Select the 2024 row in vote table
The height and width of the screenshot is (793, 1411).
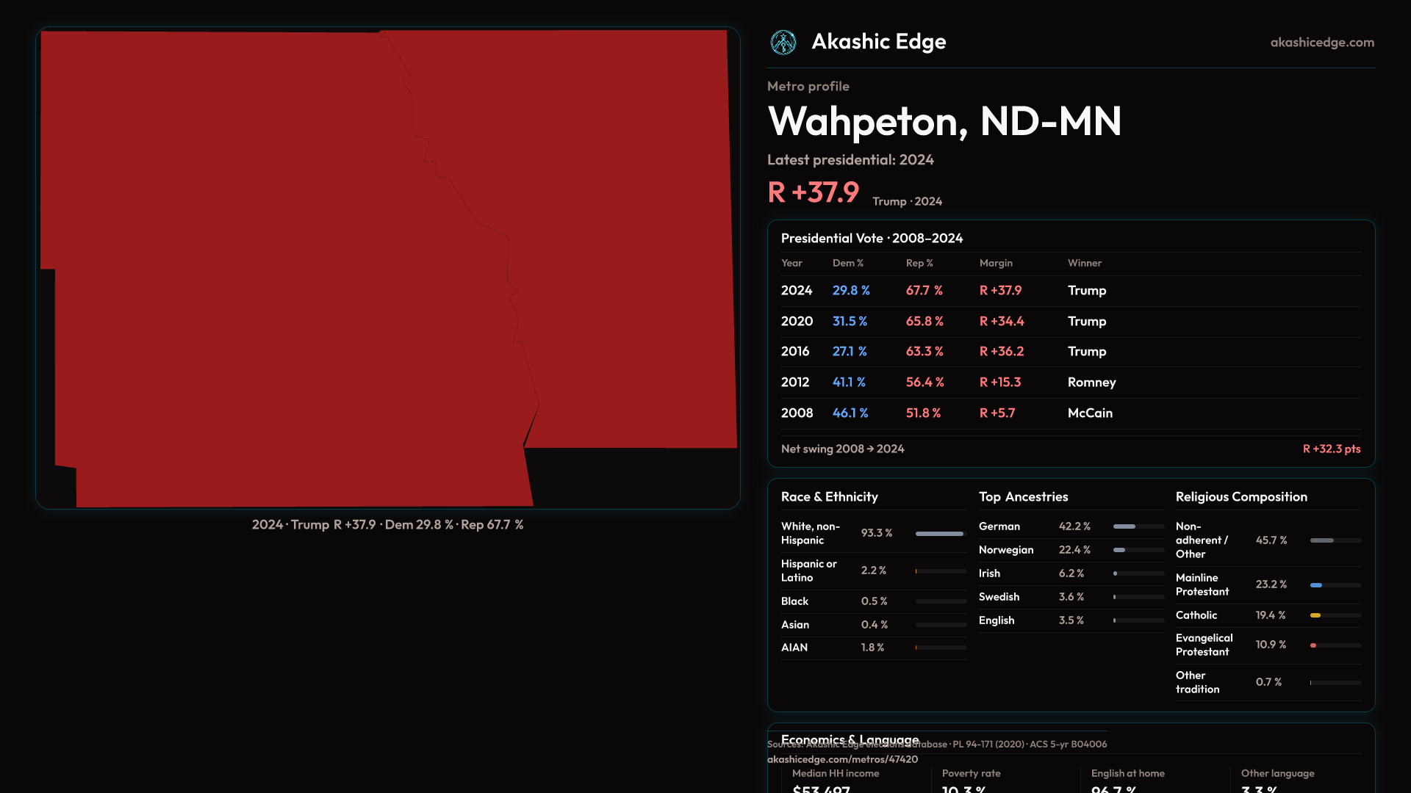[1070, 291]
